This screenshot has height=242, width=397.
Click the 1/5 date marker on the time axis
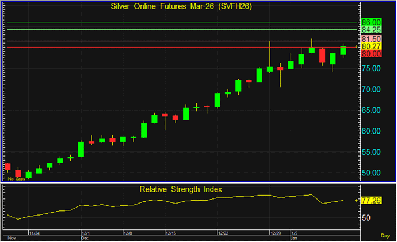point(295,233)
